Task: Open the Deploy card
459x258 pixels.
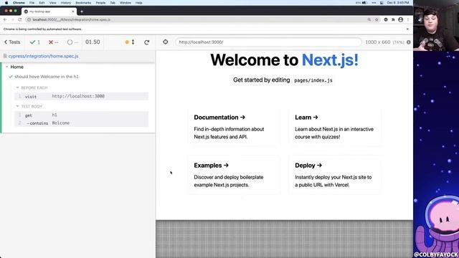Action: (x=335, y=175)
